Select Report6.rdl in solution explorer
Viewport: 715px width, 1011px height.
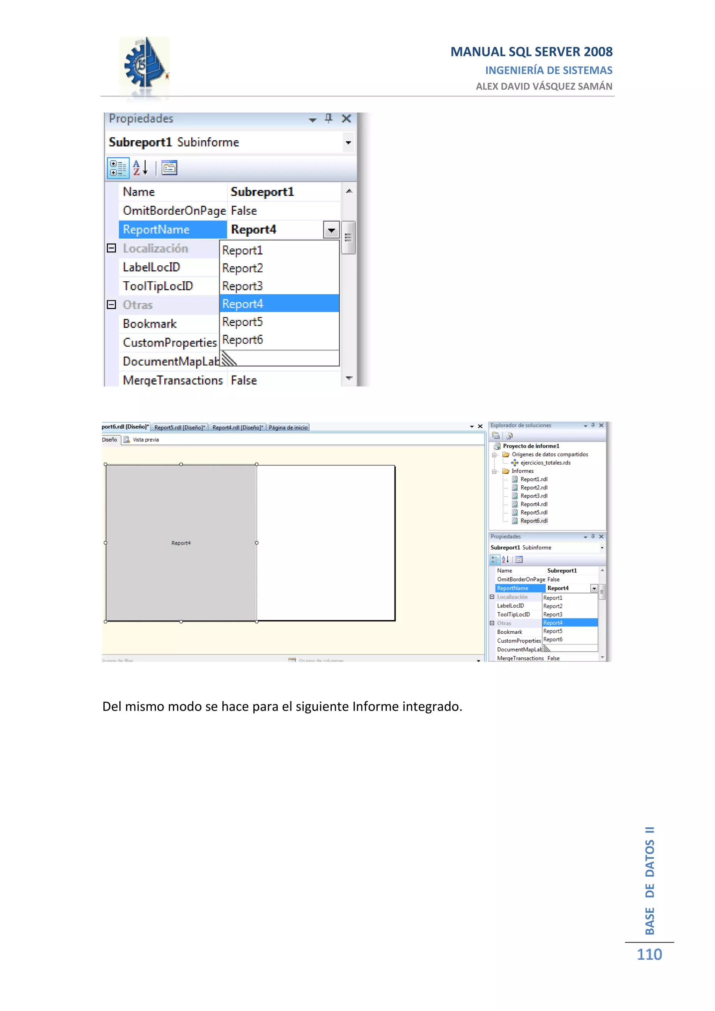[533, 521]
